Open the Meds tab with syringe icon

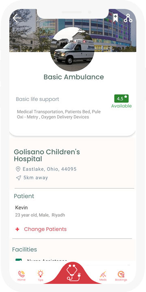coord(103,276)
